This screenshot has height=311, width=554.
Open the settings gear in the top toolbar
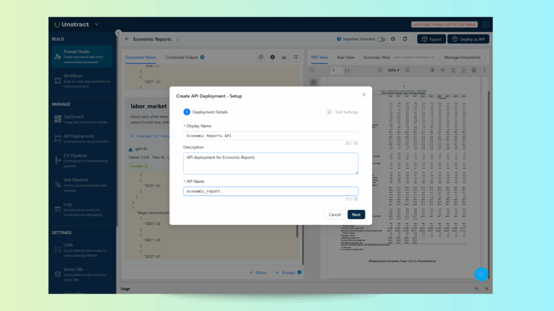393,39
